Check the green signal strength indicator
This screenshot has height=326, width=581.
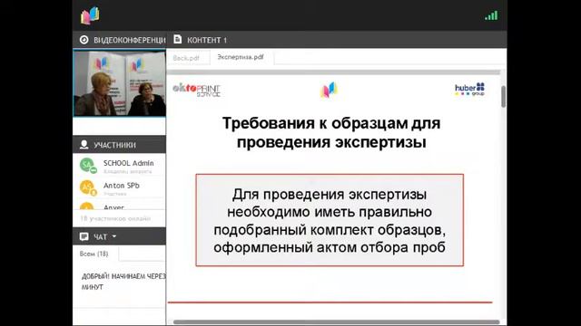point(491,15)
